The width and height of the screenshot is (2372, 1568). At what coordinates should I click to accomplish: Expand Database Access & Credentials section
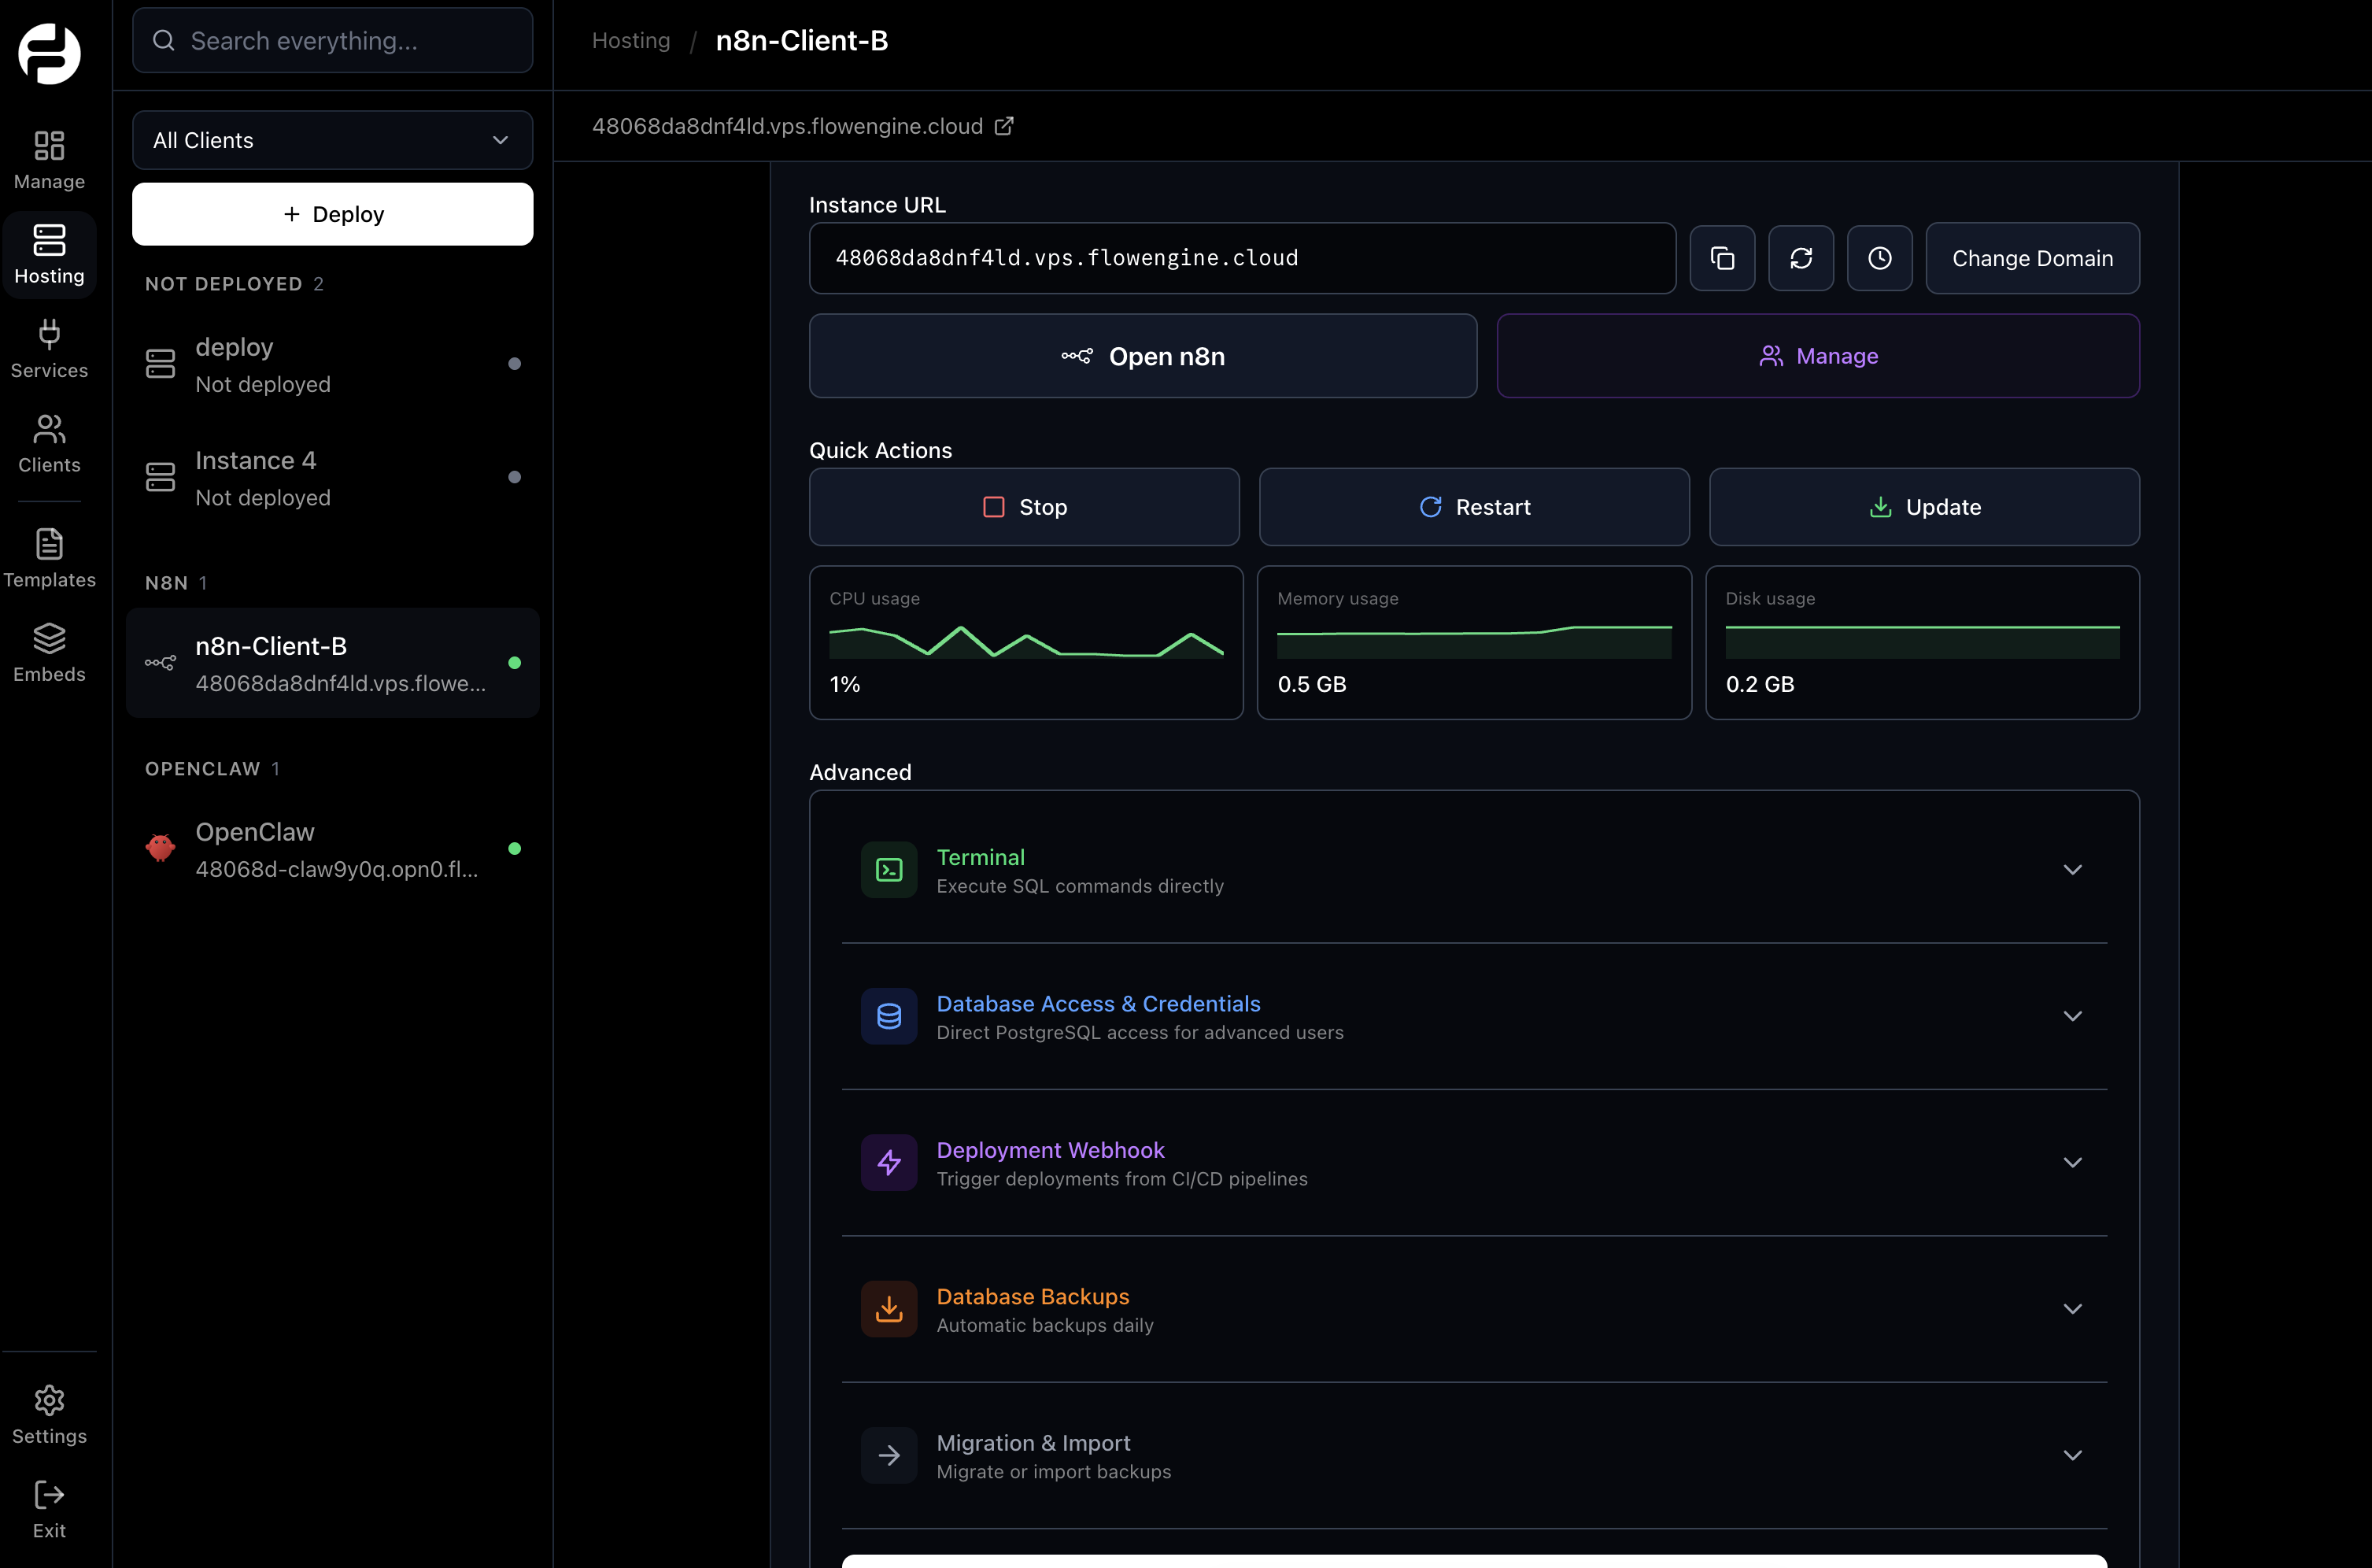[2071, 1016]
